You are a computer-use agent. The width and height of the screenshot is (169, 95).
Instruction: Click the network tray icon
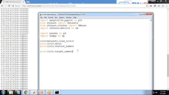(154, 93)
